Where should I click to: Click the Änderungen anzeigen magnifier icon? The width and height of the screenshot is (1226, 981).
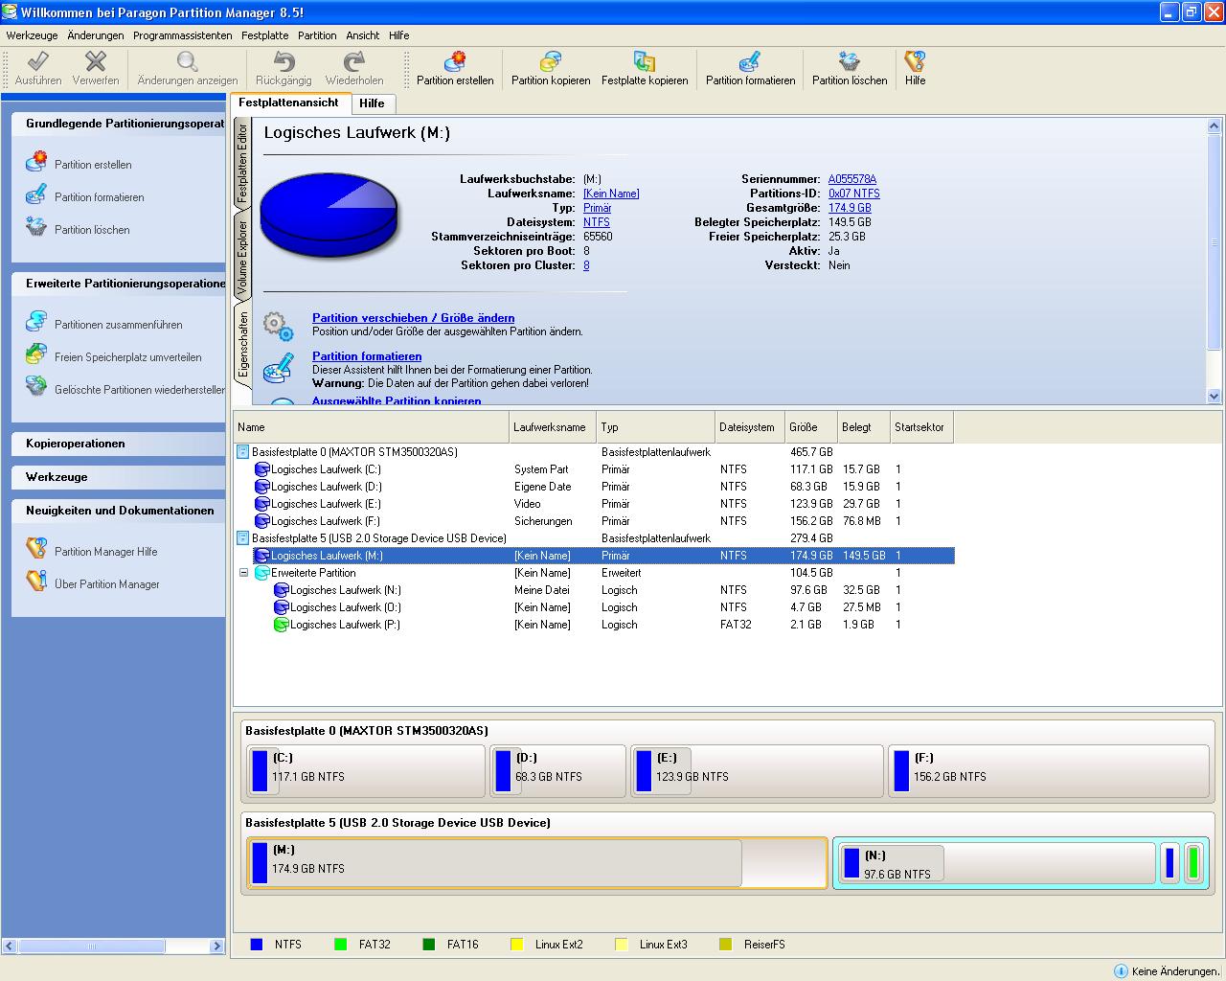point(188,62)
